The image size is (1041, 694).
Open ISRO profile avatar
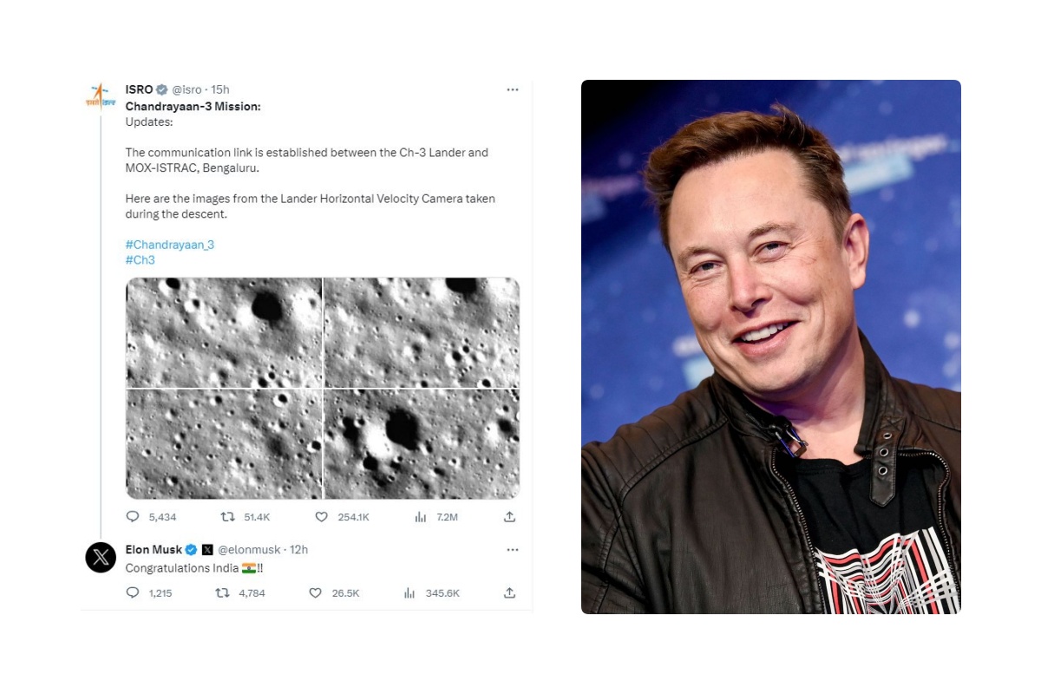[x=100, y=96]
